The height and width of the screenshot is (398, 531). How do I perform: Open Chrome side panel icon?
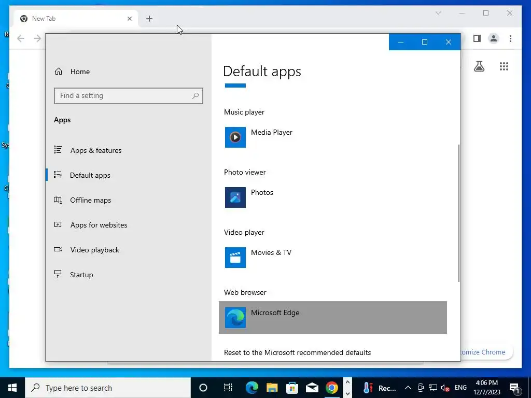pos(477,38)
